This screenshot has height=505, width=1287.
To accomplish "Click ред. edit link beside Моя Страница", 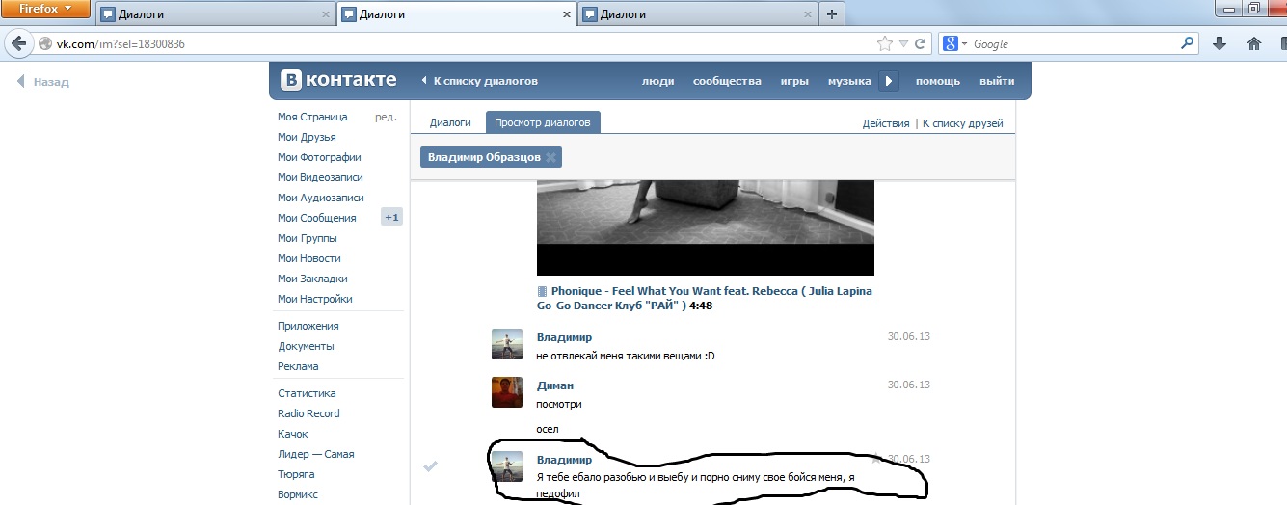I will coord(386,117).
